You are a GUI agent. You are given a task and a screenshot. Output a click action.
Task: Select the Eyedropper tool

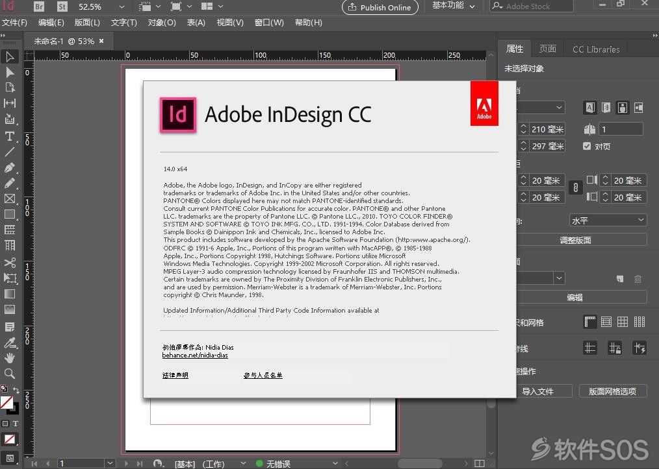click(10, 343)
